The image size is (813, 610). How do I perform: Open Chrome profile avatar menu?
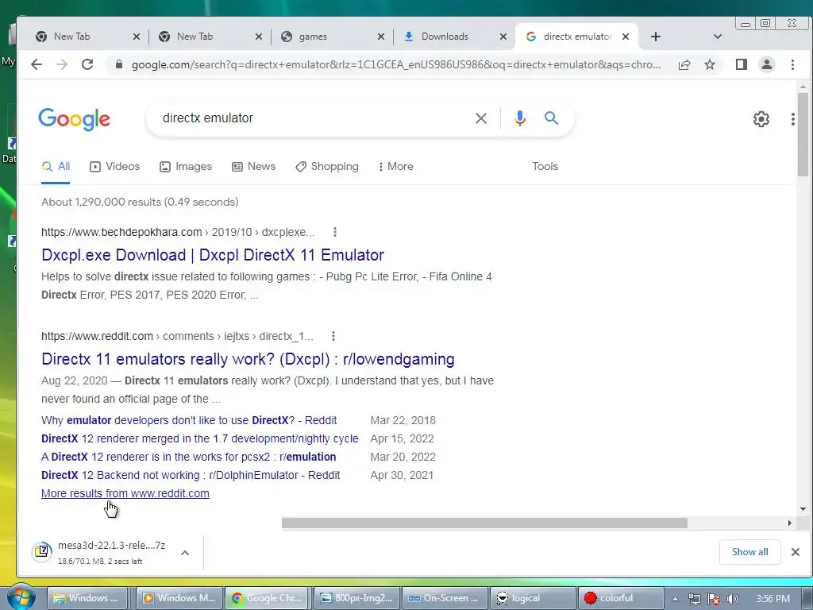pos(766,64)
